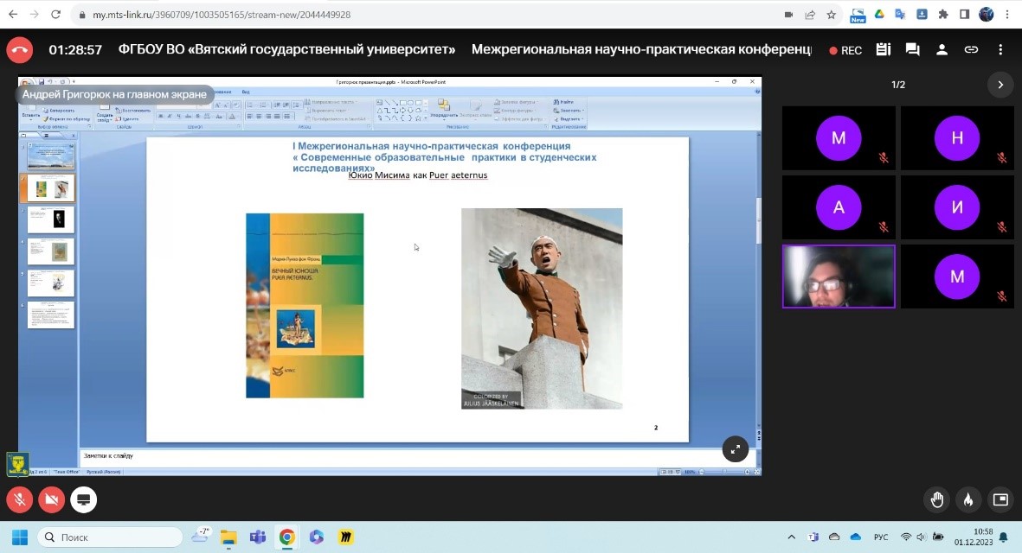Open the Copilot app on the taskbar
This screenshot has width=1022, height=553.
[317, 537]
